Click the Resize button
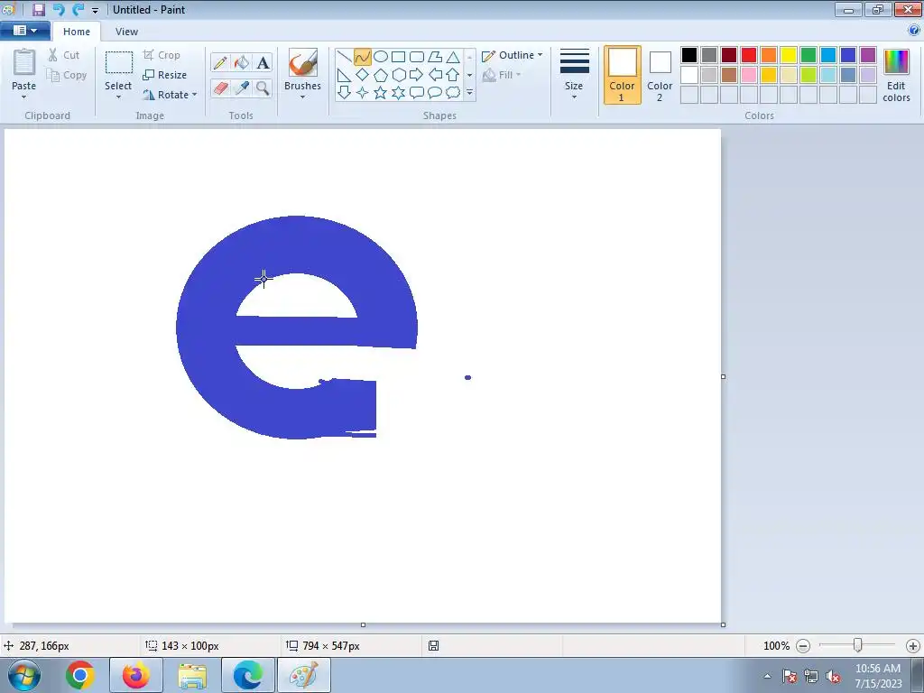The image size is (924, 693). point(165,75)
